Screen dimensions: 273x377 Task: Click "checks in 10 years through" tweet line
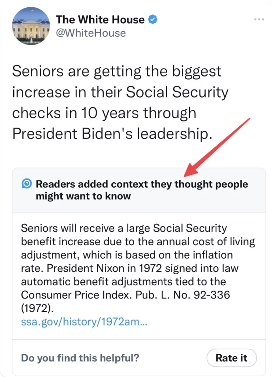(x=104, y=113)
